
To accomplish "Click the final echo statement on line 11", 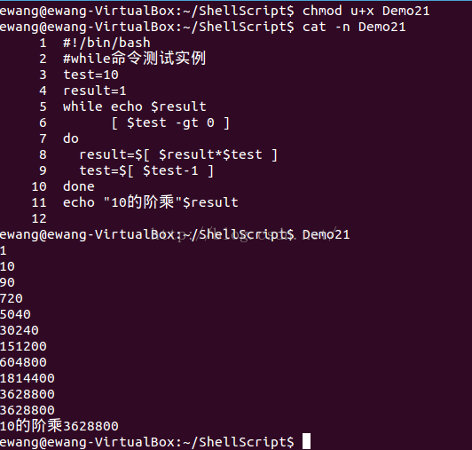I will coord(151,202).
